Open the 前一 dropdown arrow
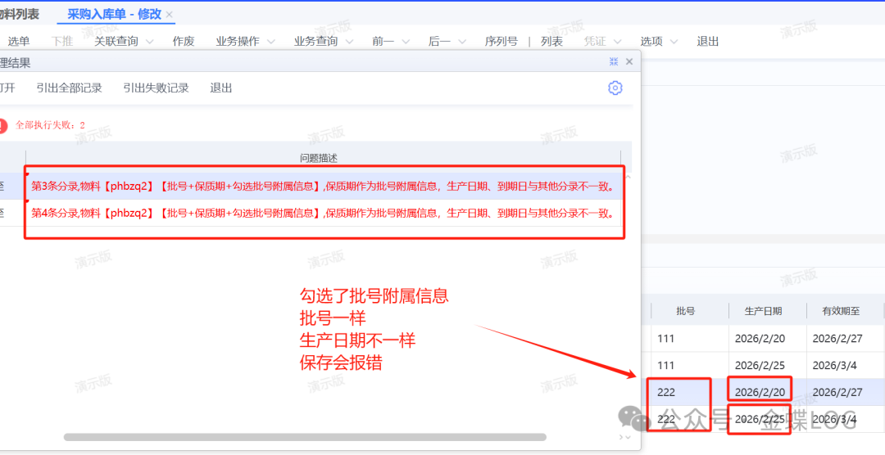Screen dimensions: 885x455 tap(406, 42)
